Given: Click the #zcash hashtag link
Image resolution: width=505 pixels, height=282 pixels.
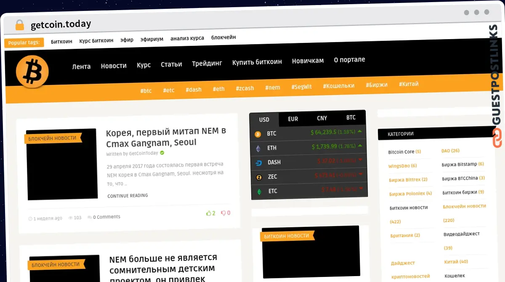Looking at the screenshot, I should point(245,88).
